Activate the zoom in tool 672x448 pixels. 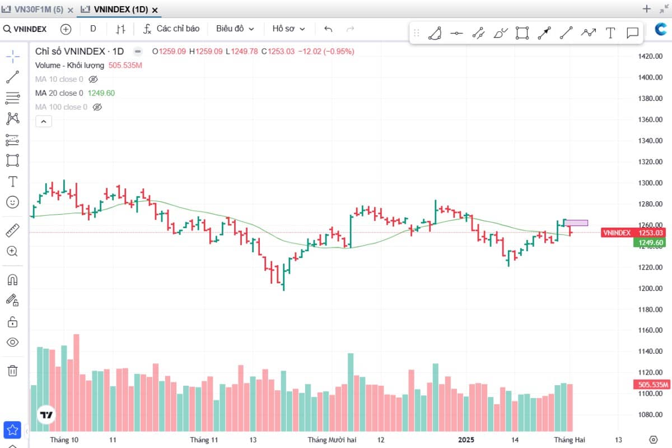13,251
